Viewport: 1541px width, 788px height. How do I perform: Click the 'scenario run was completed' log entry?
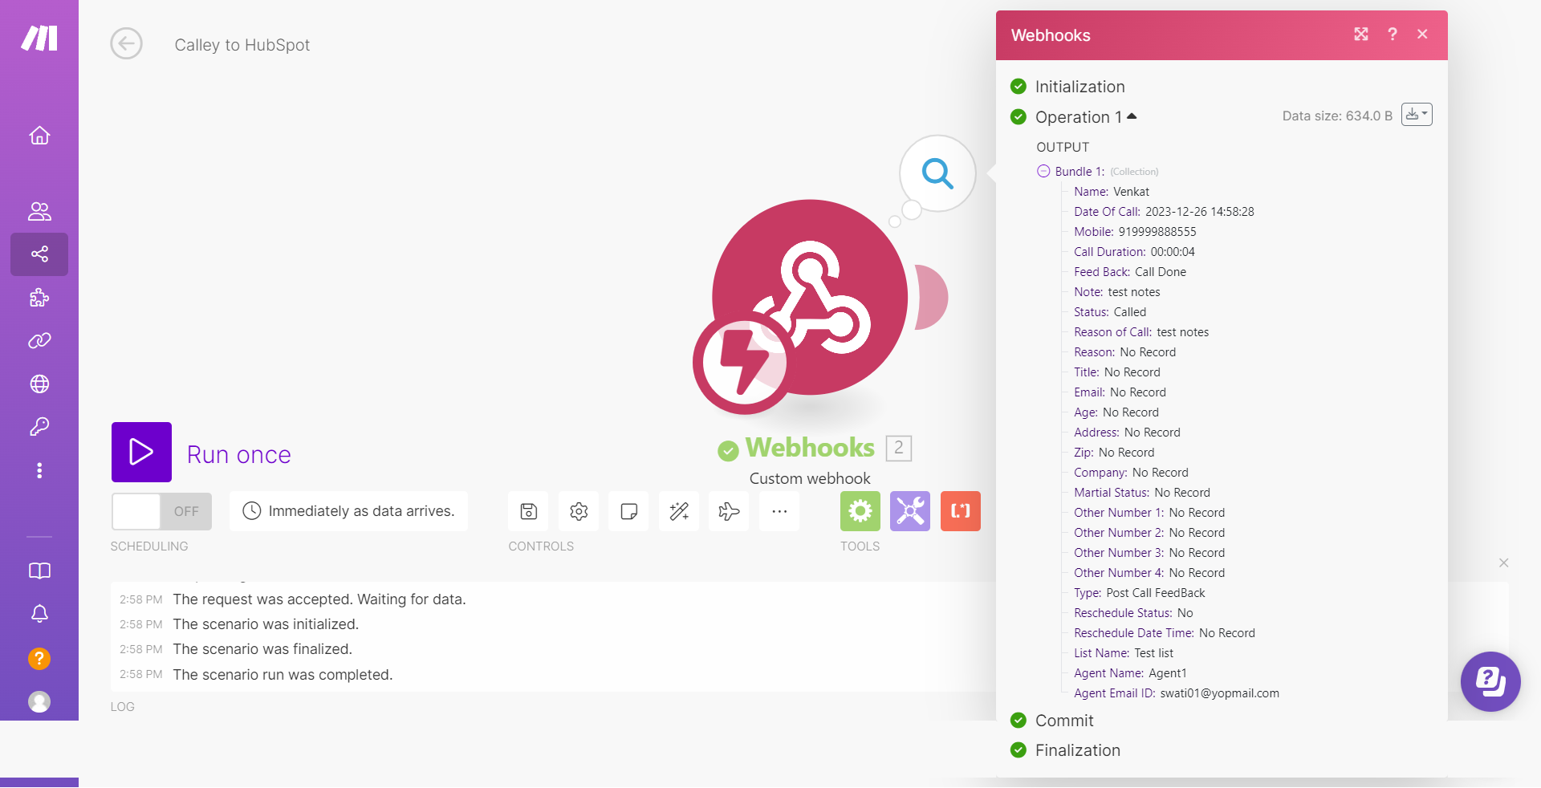(283, 675)
